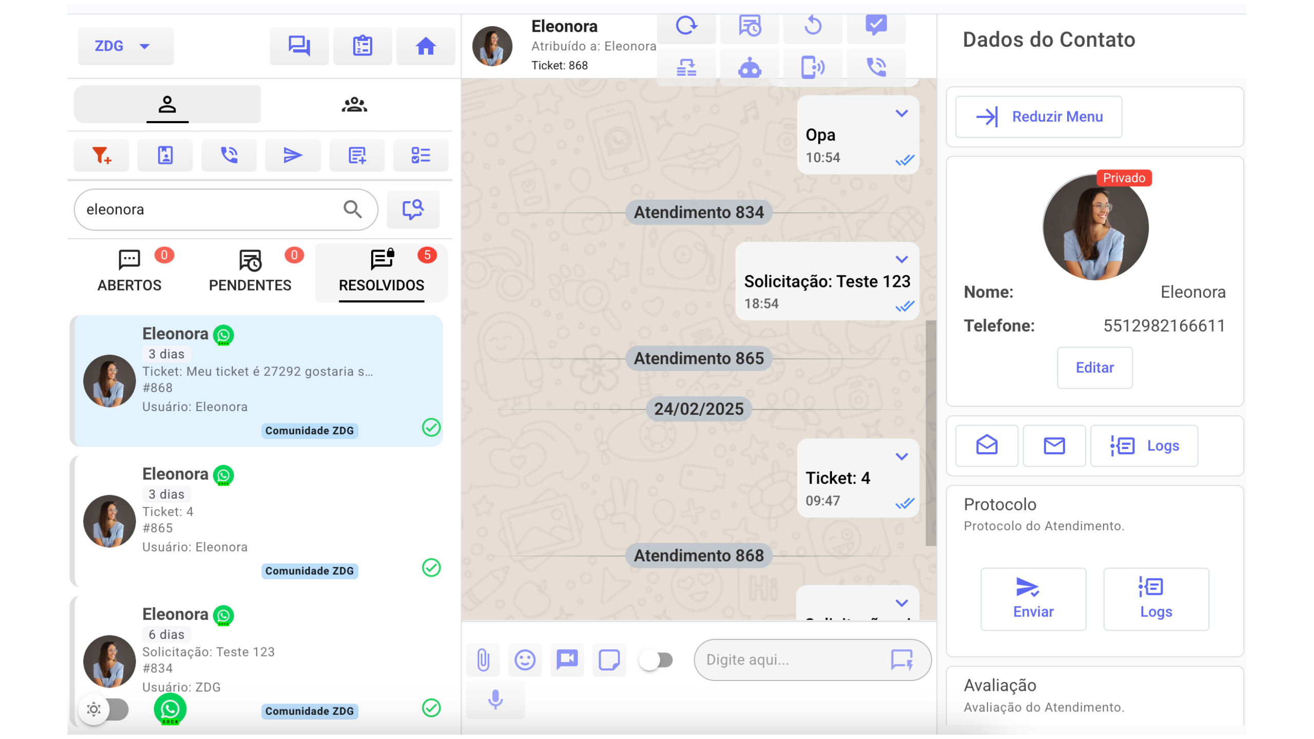This screenshot has width=1314, height=739.
Task: Expand chevron on 'Ticket: 4' message
Action: coord(901,456)
